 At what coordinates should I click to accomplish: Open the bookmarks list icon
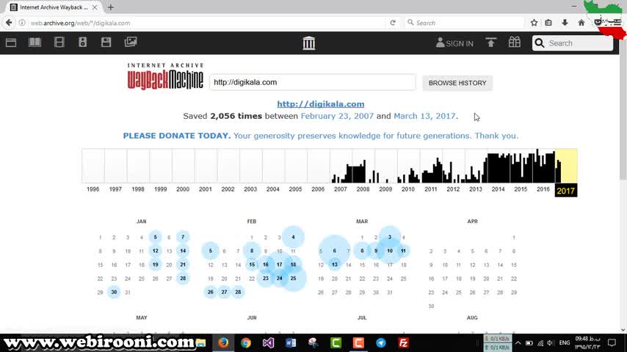(x=548, y=23)
